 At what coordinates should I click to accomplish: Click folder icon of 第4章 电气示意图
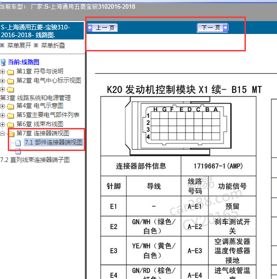(x=11, y=106)
